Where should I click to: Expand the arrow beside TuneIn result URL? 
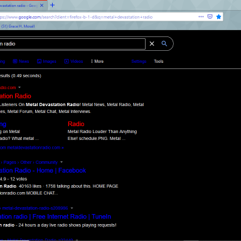[x=72, y=208]
